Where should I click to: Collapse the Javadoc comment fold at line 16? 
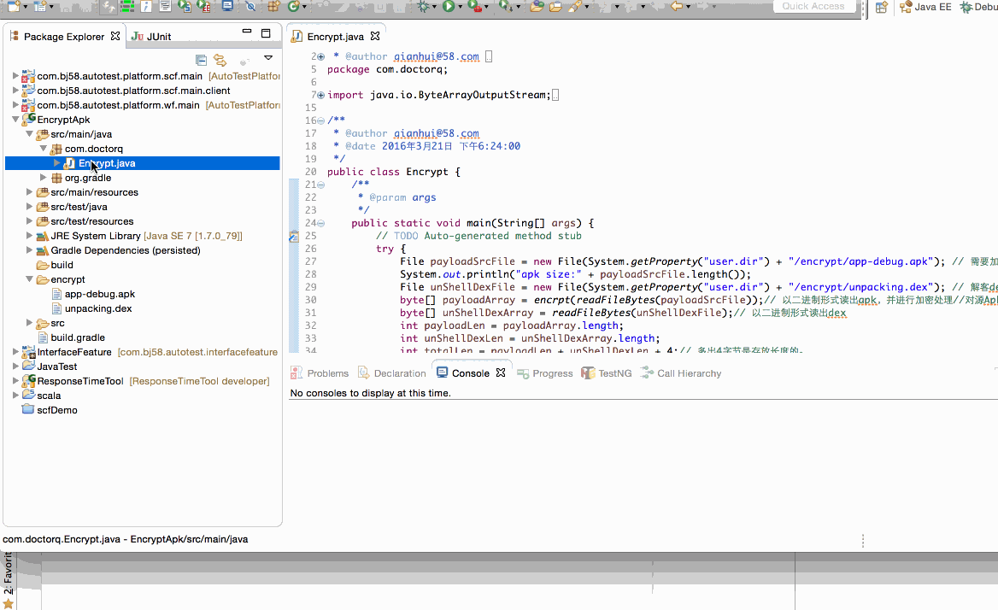320,120
